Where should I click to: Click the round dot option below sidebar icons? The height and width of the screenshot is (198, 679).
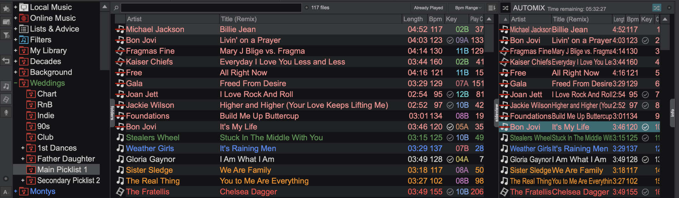[6, 179]
